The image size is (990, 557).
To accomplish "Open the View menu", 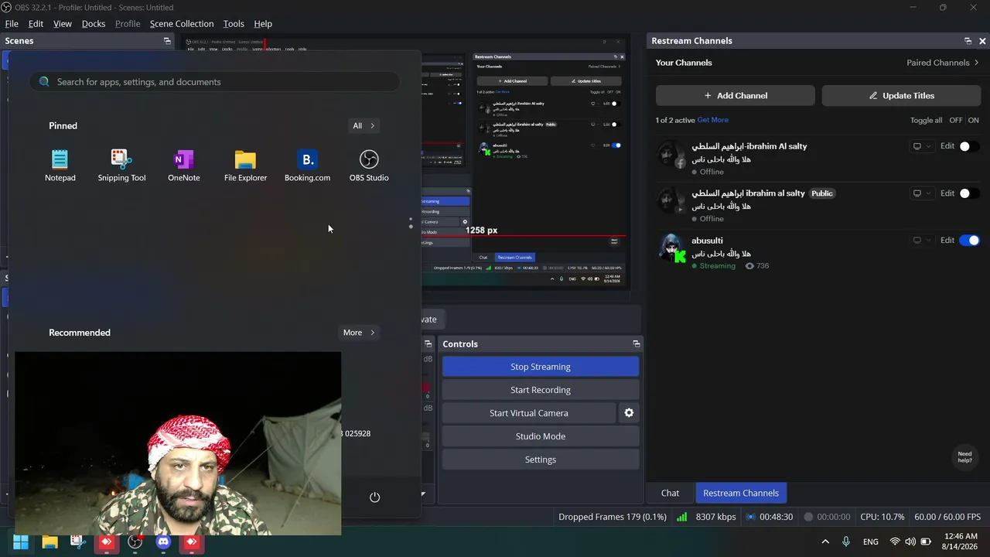I will (63, 24).
